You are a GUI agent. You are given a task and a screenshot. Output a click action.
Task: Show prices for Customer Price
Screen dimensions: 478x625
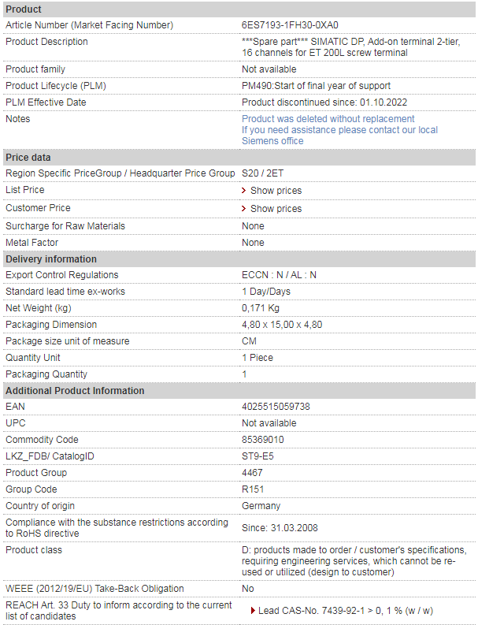pyautogui.click(x=276, y=209)
